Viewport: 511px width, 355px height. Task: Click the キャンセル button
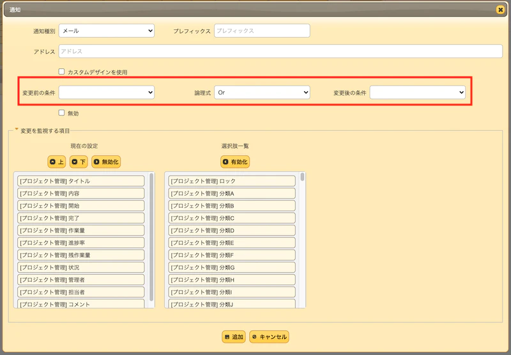point(269,336)
